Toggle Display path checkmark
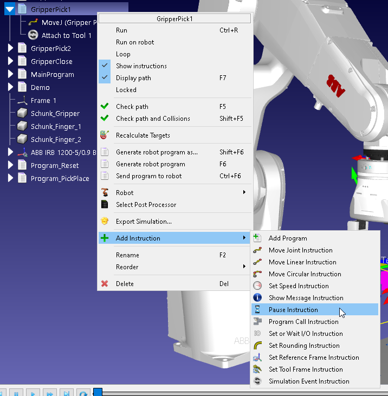388x396 pixels. (105, 77)
